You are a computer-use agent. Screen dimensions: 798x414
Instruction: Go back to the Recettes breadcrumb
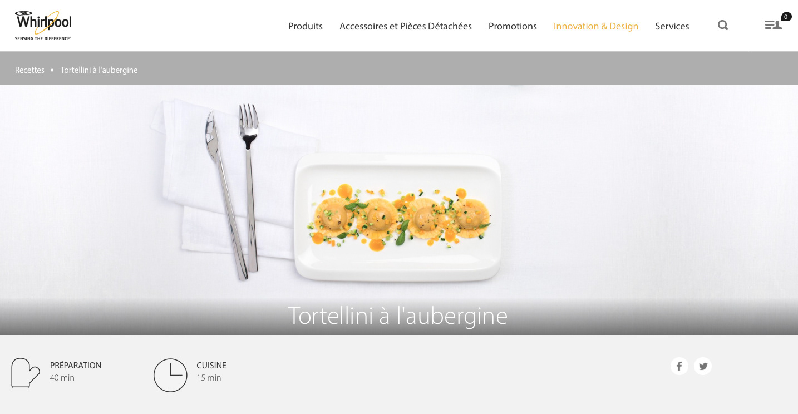(29, 70)
